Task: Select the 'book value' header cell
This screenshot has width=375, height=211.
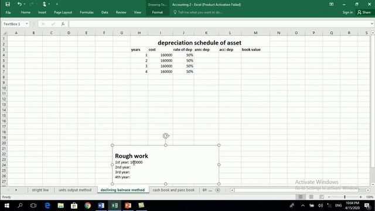Action: [255, 49]
